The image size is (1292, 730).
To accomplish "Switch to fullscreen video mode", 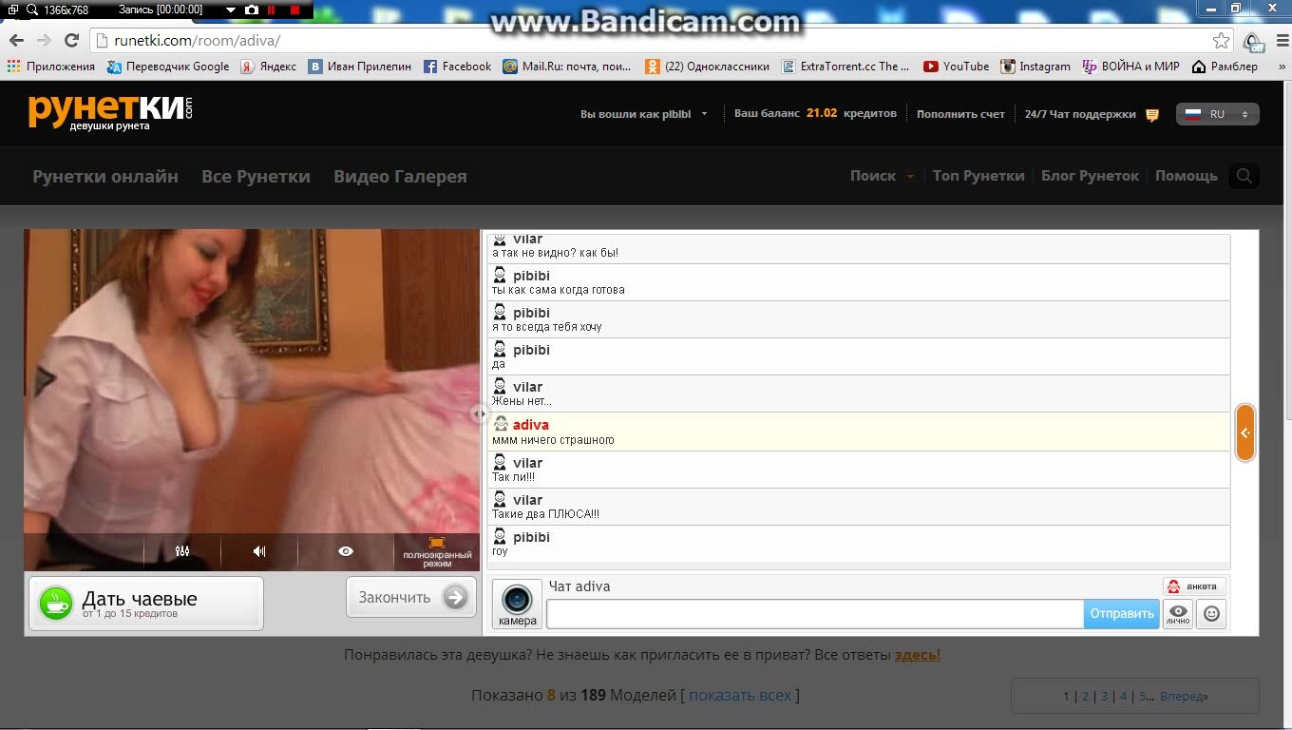I will (437, 551).
